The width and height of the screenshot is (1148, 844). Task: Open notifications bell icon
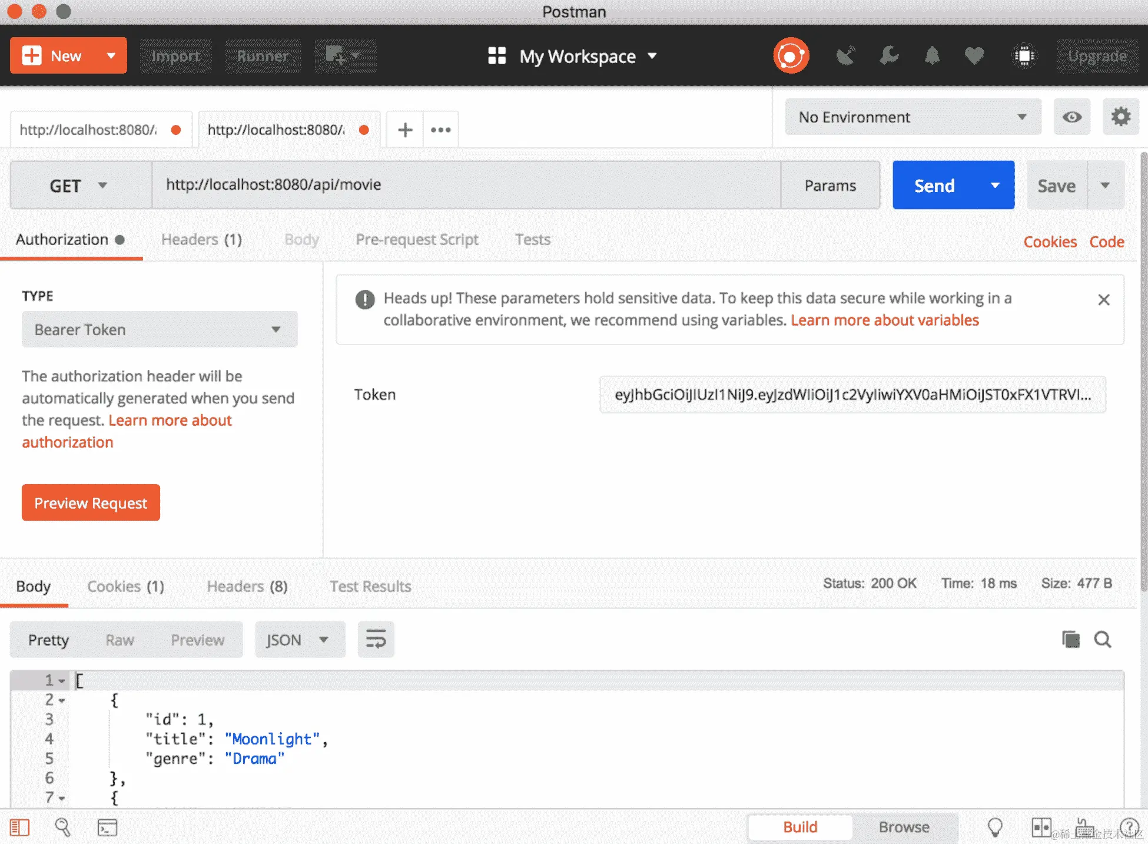point(932,56)
